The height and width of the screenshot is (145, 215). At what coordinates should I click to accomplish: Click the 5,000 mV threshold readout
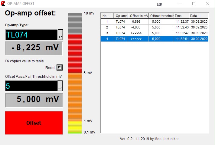click(34, 100)
